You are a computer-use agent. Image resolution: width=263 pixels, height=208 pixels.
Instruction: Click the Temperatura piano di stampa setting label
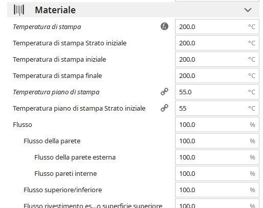56,92
